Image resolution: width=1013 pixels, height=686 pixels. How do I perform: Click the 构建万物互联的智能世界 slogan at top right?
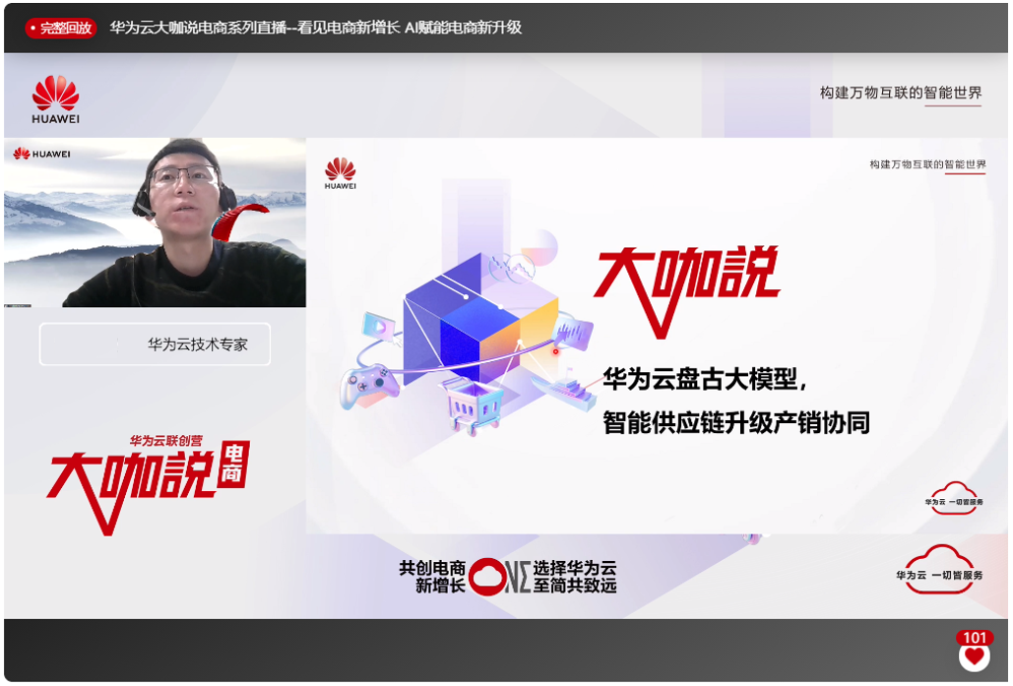[901, 94]
